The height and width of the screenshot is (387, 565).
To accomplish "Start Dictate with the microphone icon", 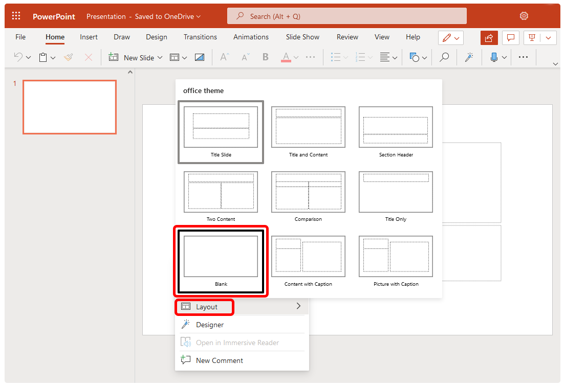I will click(x=494, y=57).
